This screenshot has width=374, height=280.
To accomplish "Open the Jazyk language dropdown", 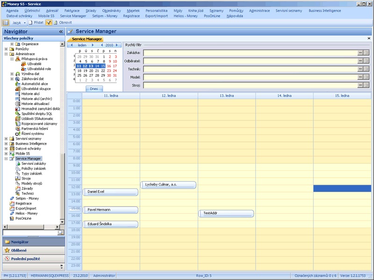I will (x=25, y=22).
